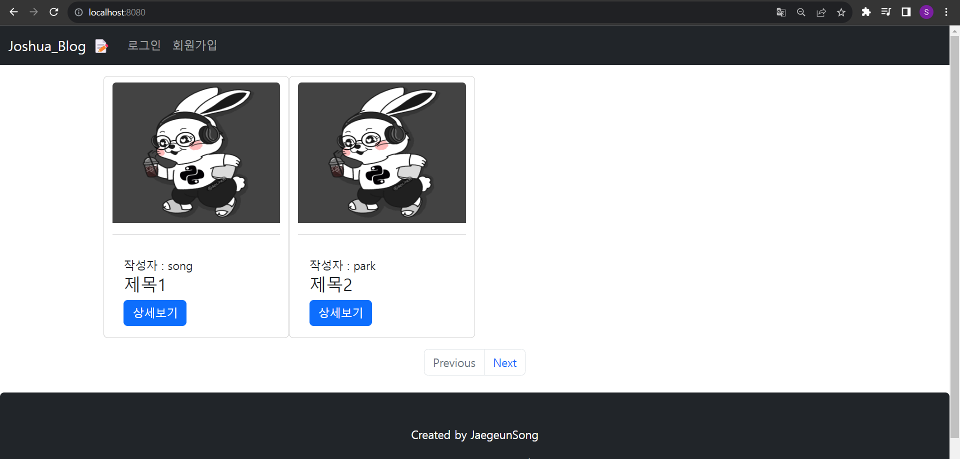Toggle the browser side panel icon
Image resolution: width=960 pixels, height=459 pixels.
(906, 12)
